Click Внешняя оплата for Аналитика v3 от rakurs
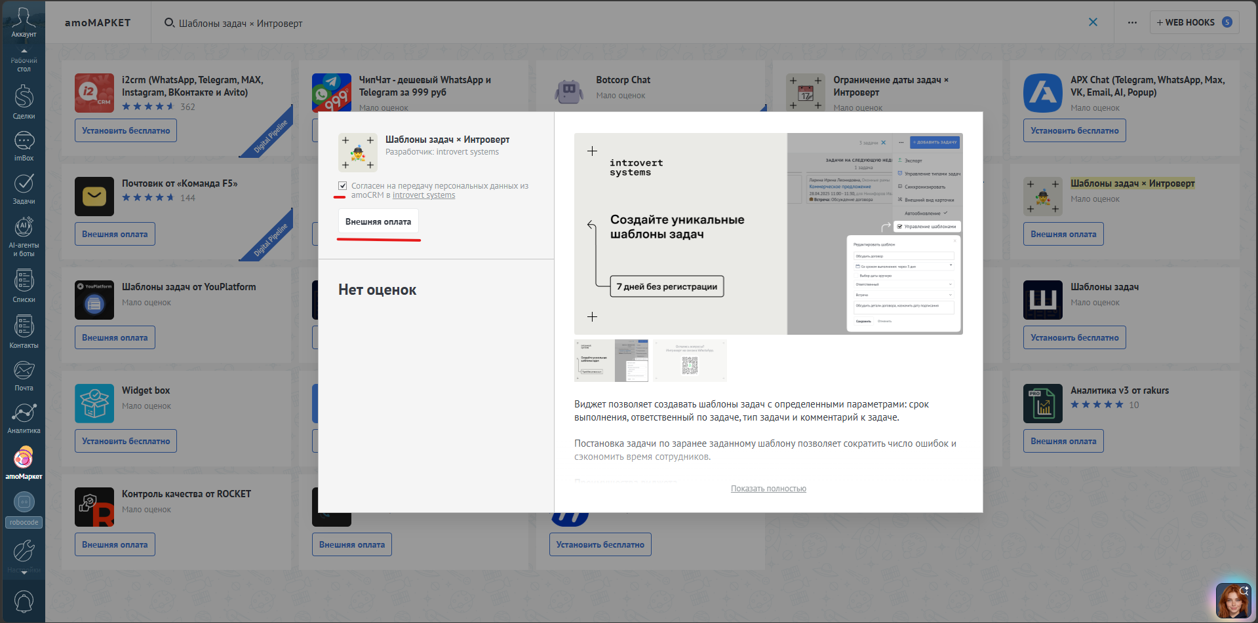The height and width of the screenshot is (623, 1258). [1063, 441]
